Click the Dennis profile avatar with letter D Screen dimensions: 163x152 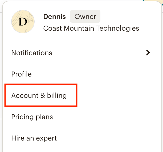(23, 22)
